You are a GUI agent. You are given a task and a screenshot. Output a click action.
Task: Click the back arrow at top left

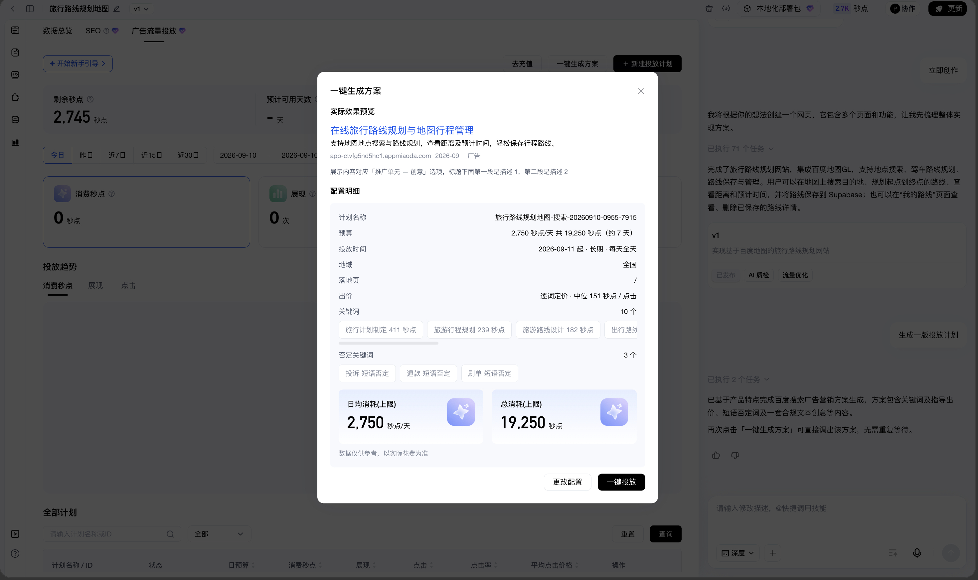point(13,9)
